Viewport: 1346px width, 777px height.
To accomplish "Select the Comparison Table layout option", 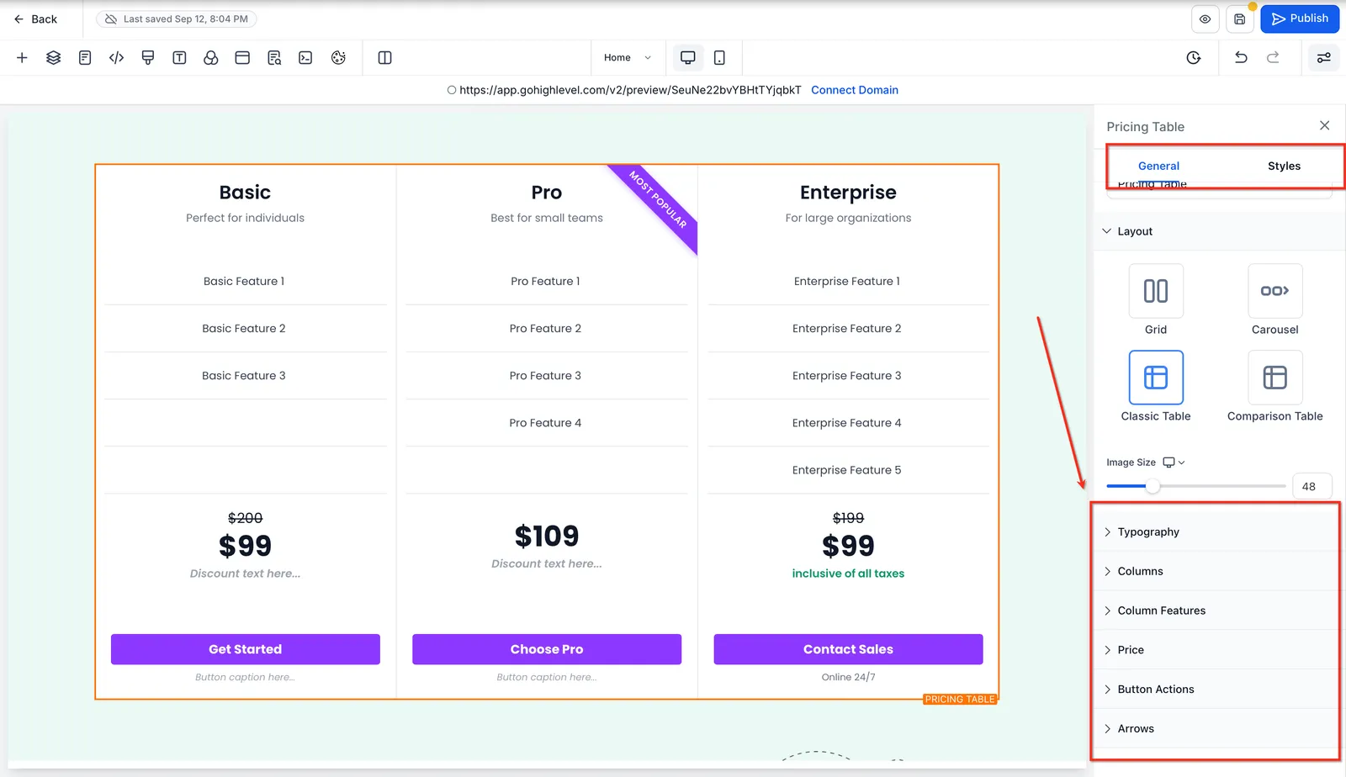I will tap(1275, 387).
